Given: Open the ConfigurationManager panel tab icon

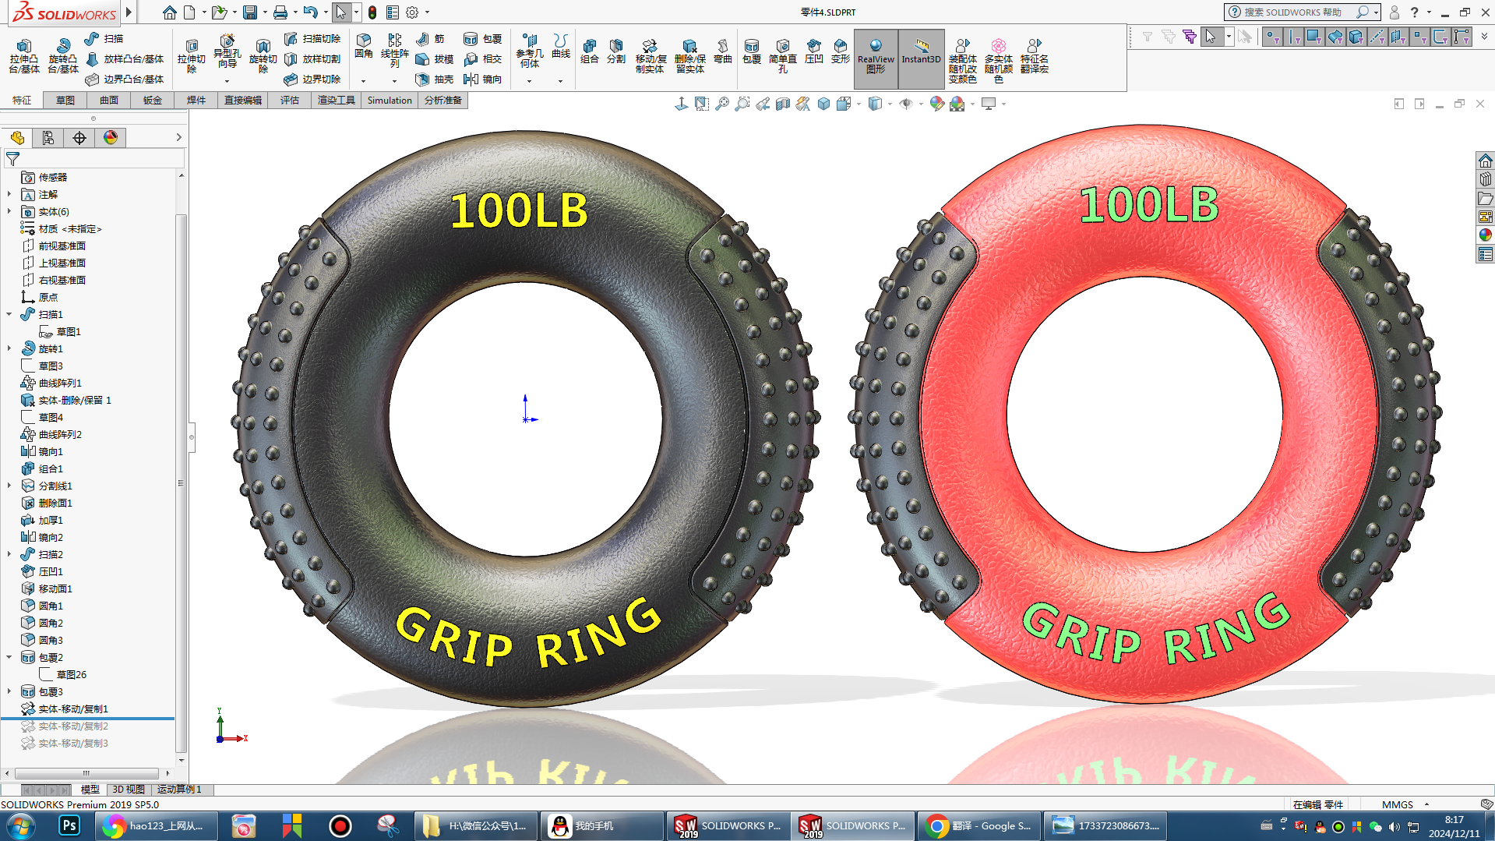Looking at the screenshot, I should pyautogui.click(x=48, y=138).
